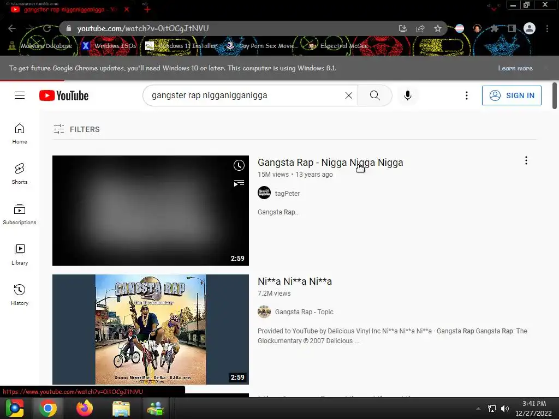This screenshot has width=559, height=419.
Task: Click the flag extension icon in toolbar
Action: (x=460, y=28)
